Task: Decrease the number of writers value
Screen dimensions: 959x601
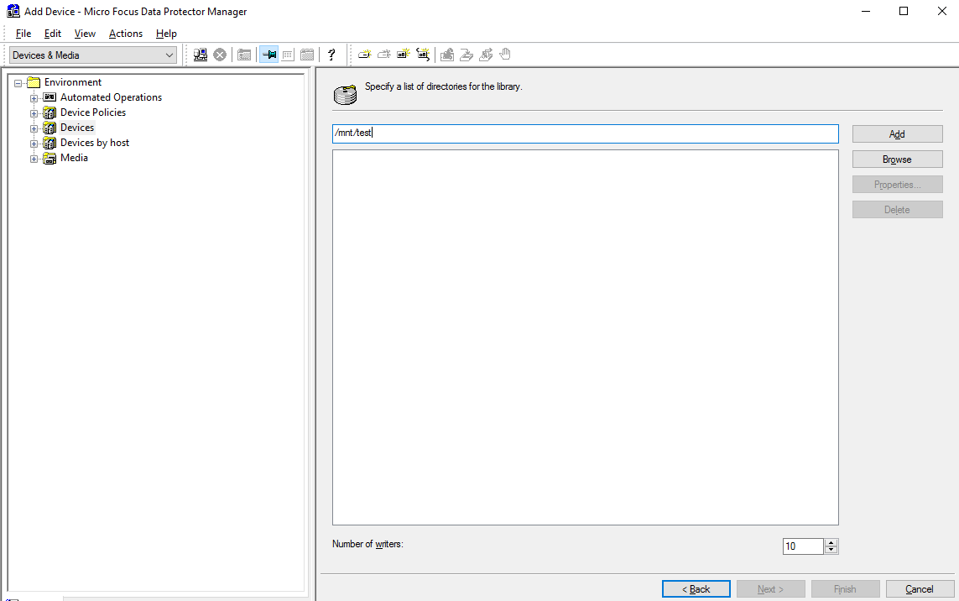Action: tap(831, 550)
